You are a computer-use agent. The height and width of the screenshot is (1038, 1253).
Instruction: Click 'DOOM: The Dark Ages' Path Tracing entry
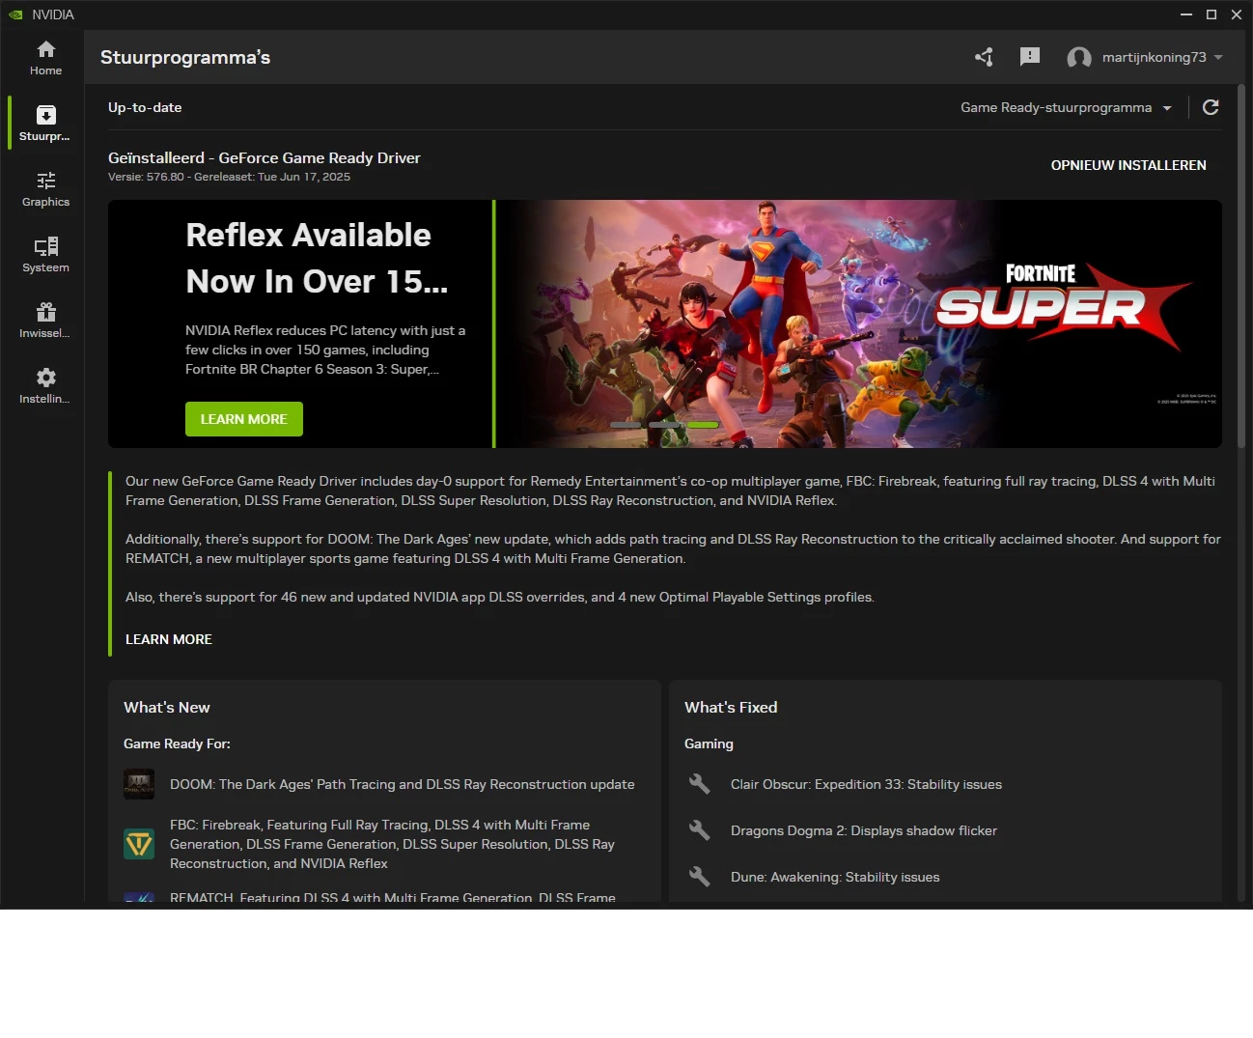(403, 784)
